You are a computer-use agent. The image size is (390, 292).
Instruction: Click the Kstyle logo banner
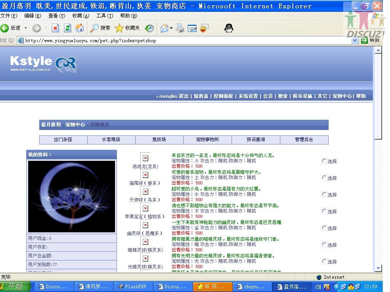[x=43, y=64]
